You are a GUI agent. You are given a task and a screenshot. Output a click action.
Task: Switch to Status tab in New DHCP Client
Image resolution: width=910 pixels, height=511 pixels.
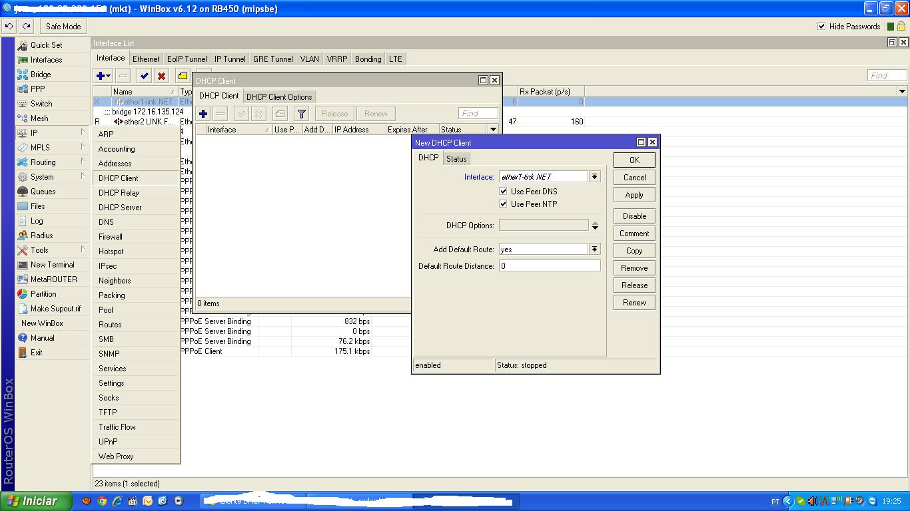456,159
